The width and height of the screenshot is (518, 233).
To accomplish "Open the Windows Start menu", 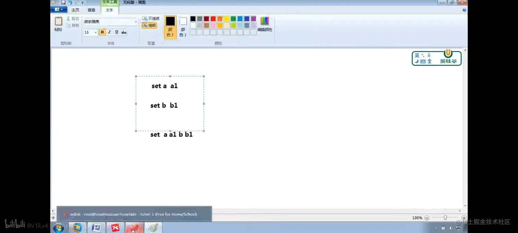I will (58, 228).
